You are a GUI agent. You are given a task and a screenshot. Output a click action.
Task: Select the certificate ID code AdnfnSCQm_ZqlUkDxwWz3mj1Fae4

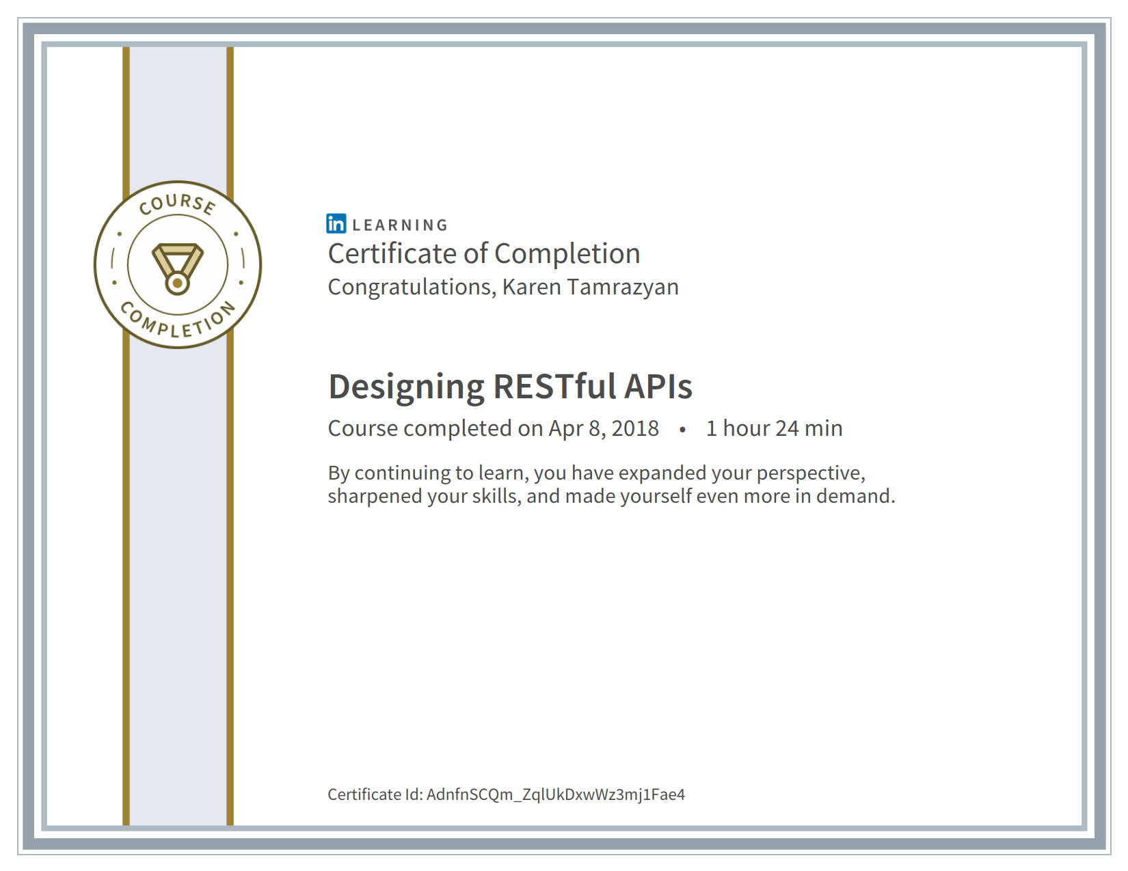pyautogui.click(x=555, y=794)
